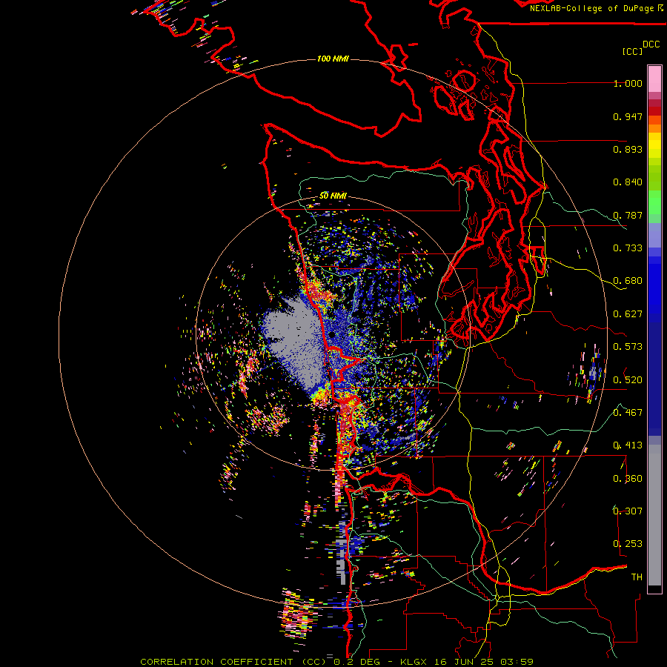Screen dimensions: 667x667
Task: Click the DCC label above the color scale
Action: (651, 44)
